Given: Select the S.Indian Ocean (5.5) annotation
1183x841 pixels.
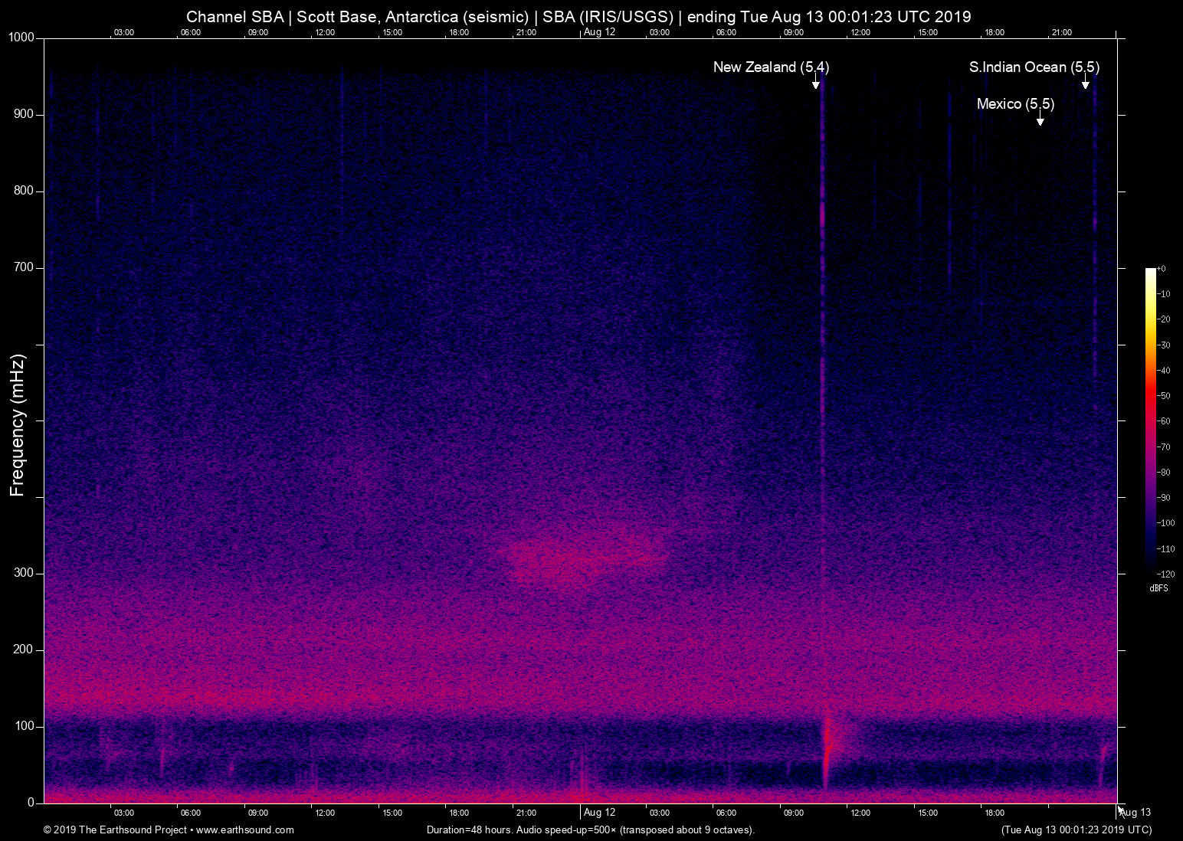Looking at the screenshot, I should point(1034,67).
